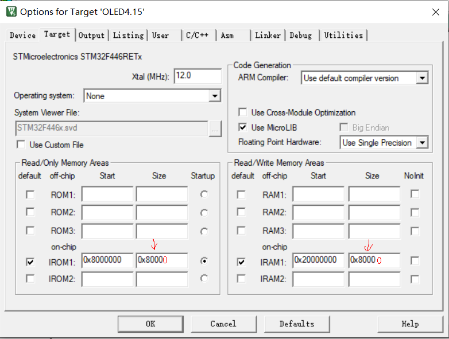This screenshot has height=339, width=449.
Task: Select the ROM3 Startup radio button
Action: tap(204, 231)
